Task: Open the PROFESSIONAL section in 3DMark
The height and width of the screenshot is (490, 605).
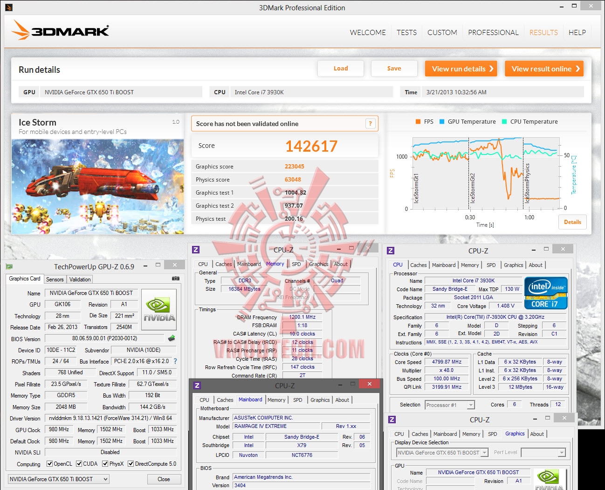Action: click(493, 33)
